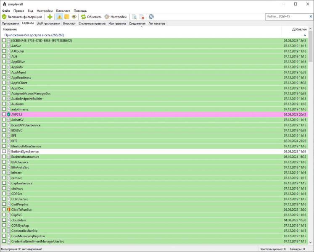
Task: Select the AssignedAccessManagerSvc row
Action: tap(154, 94)
